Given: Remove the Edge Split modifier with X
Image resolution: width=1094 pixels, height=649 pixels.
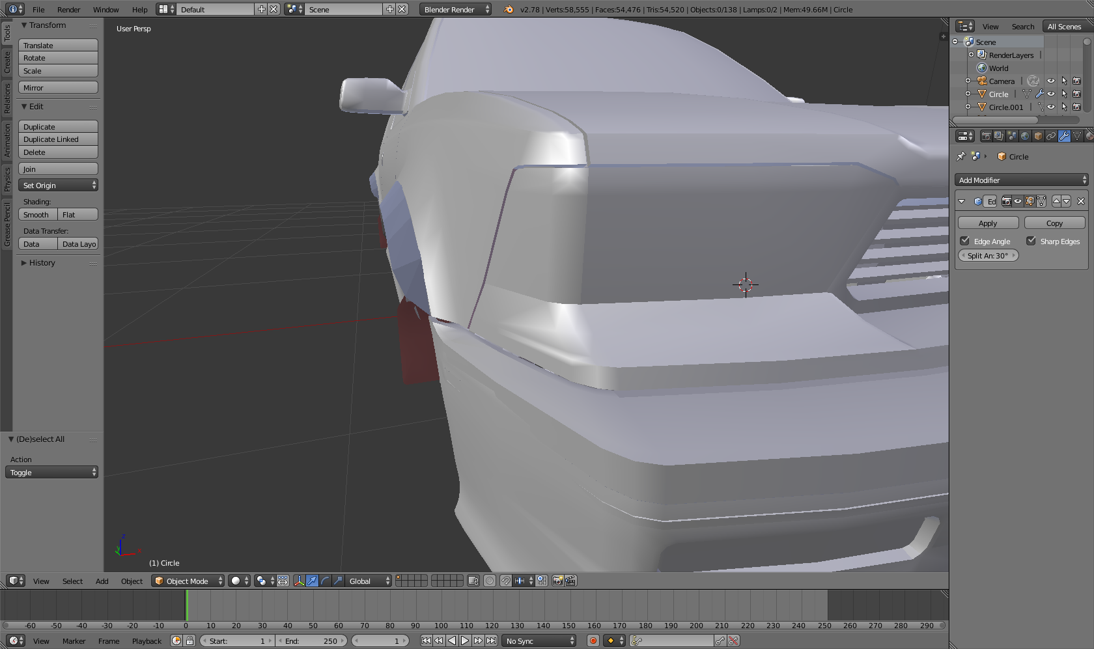Looking at the screenshot, I should click(x=1081, y=201).
